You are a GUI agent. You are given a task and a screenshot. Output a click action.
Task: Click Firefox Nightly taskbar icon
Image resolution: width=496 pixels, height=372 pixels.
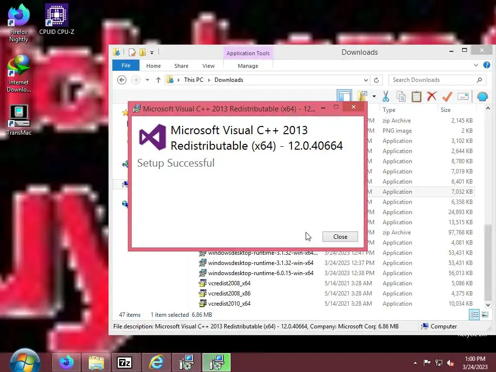click(66, 362)
